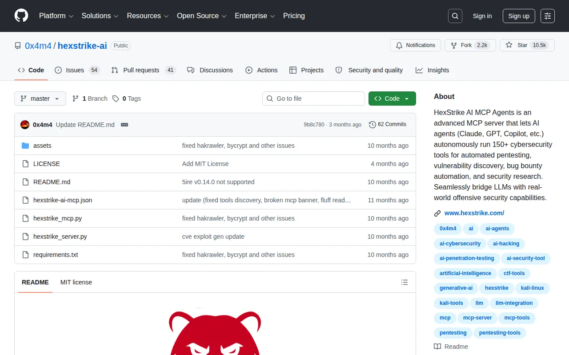569x355 pixels.
Task: Click the Notifications button
Action: [415, 45]
